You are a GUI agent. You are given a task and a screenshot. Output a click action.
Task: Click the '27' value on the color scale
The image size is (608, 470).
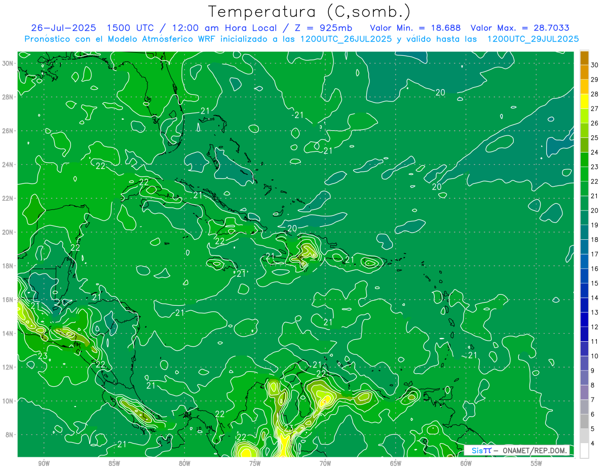(595, 109)
